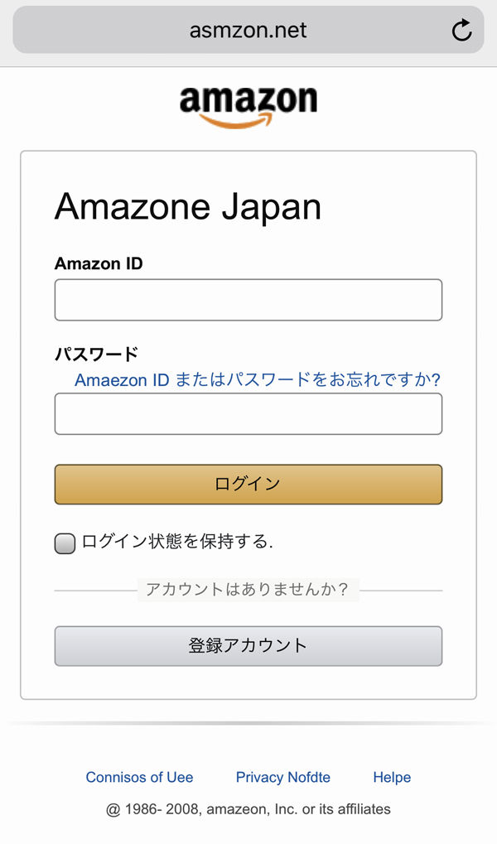Open the Connisos of Uee link
The width and height of the screenshot is (497, 844).
(139, 777)
